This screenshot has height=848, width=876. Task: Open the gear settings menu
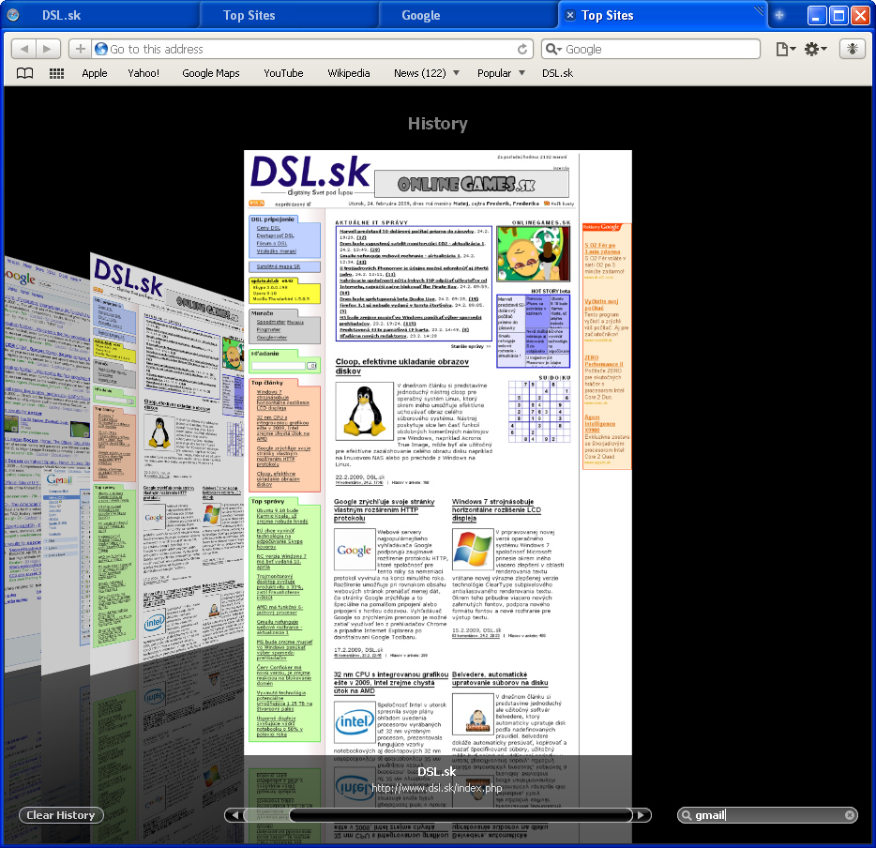coord(816,49)
